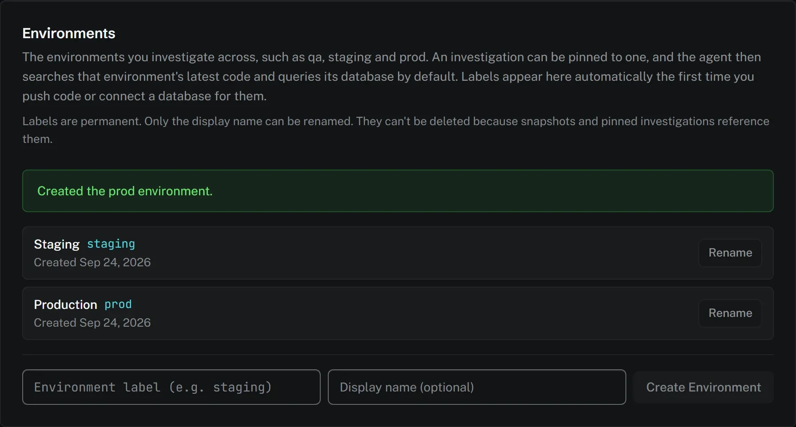Click the 'staging' label tag
Image resolution: width=796 pixels, height=427 pixels.
[111, 244]
